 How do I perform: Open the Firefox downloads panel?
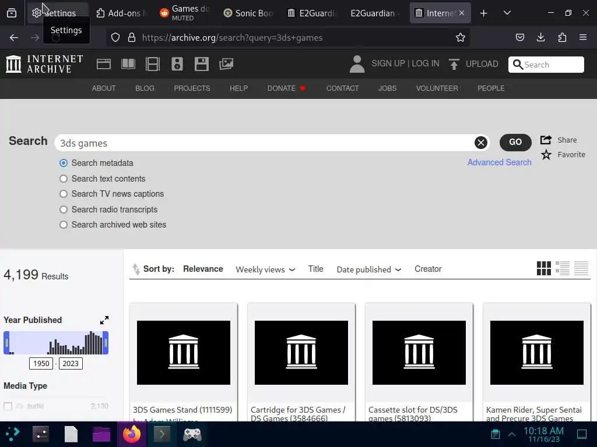[540, 37]
